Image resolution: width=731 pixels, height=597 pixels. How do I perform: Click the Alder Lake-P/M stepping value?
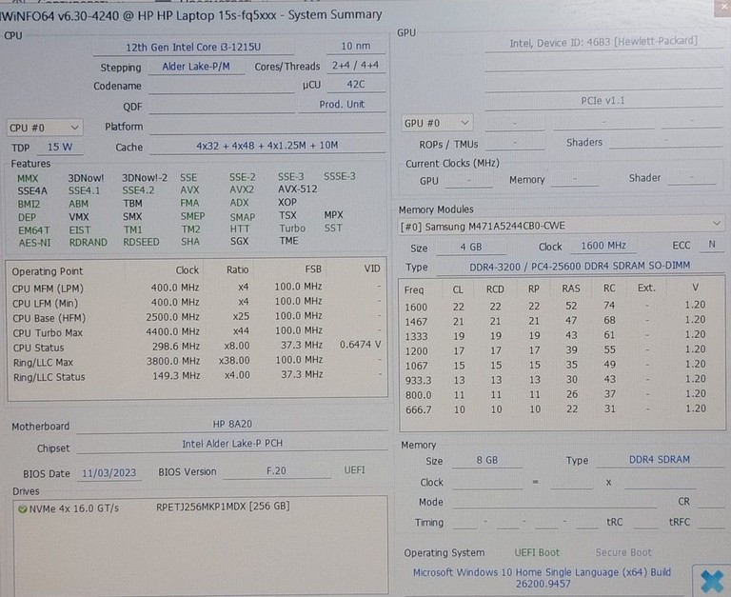tap(196, 67)
